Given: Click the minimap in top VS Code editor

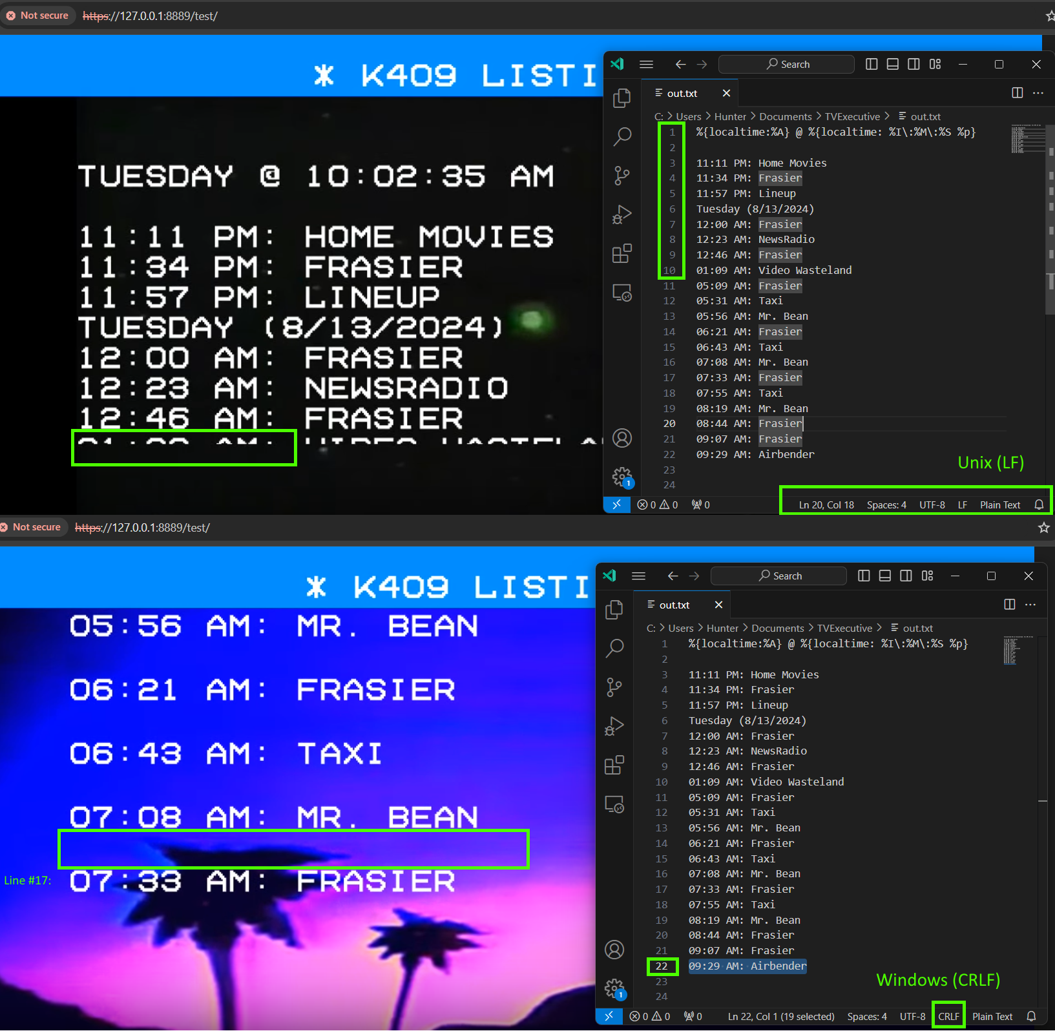Looking at the screenshot, I should click(x=1027, y=138).
